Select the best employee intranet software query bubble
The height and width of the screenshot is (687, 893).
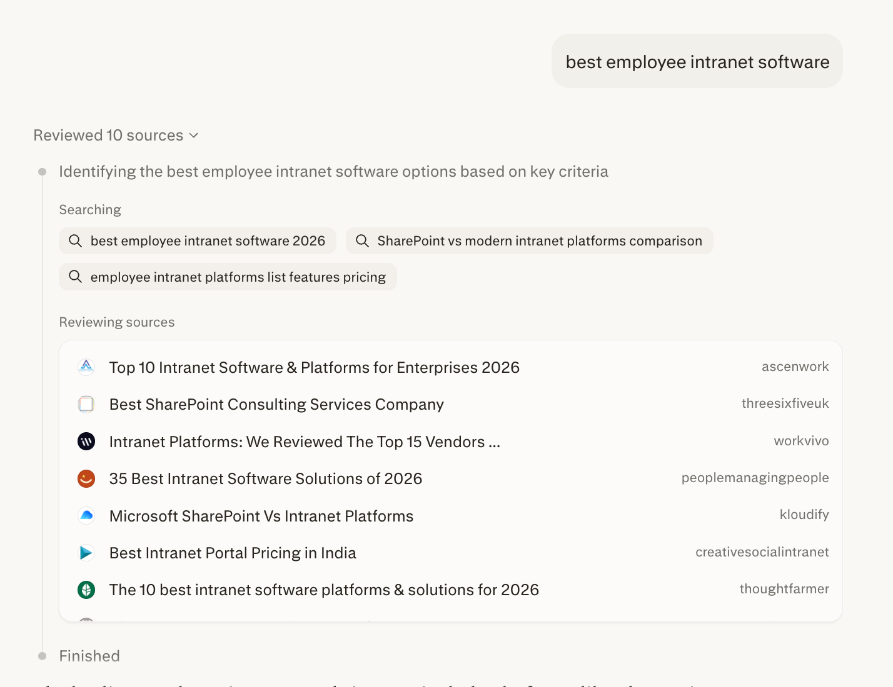tap(697, 61)
